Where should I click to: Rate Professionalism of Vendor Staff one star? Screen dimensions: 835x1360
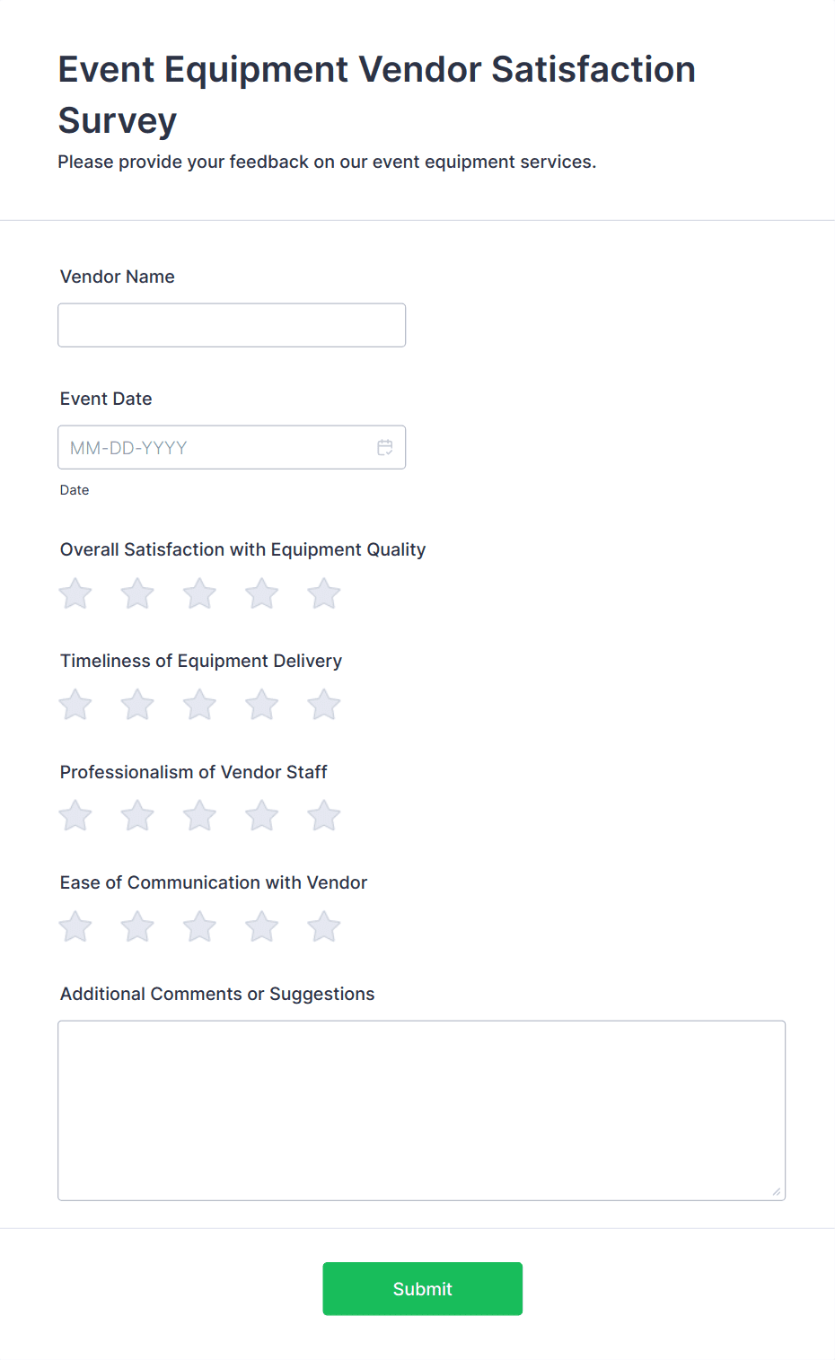(x=75, y=816)
